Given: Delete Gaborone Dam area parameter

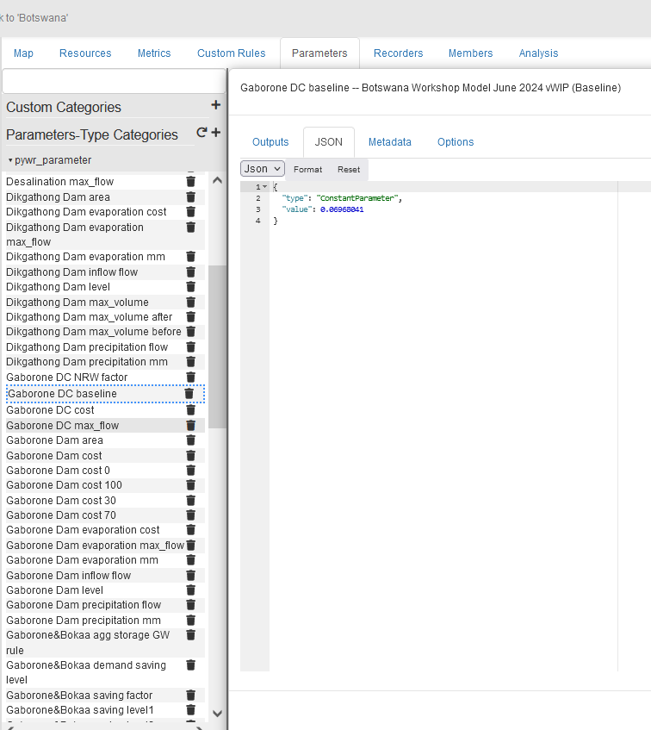Looking at the screenshot, I should tap(190, 440).
